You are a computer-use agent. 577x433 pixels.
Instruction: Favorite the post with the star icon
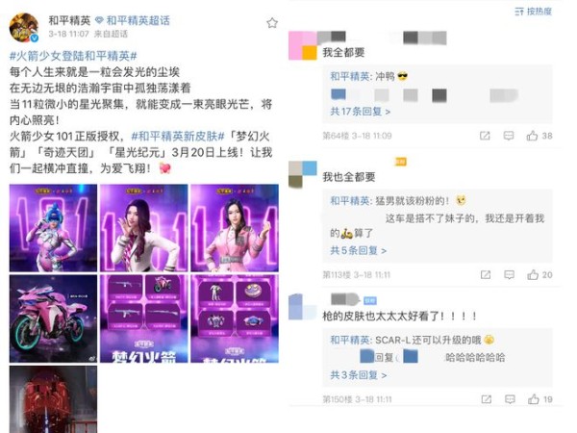(x=272, y=23)
